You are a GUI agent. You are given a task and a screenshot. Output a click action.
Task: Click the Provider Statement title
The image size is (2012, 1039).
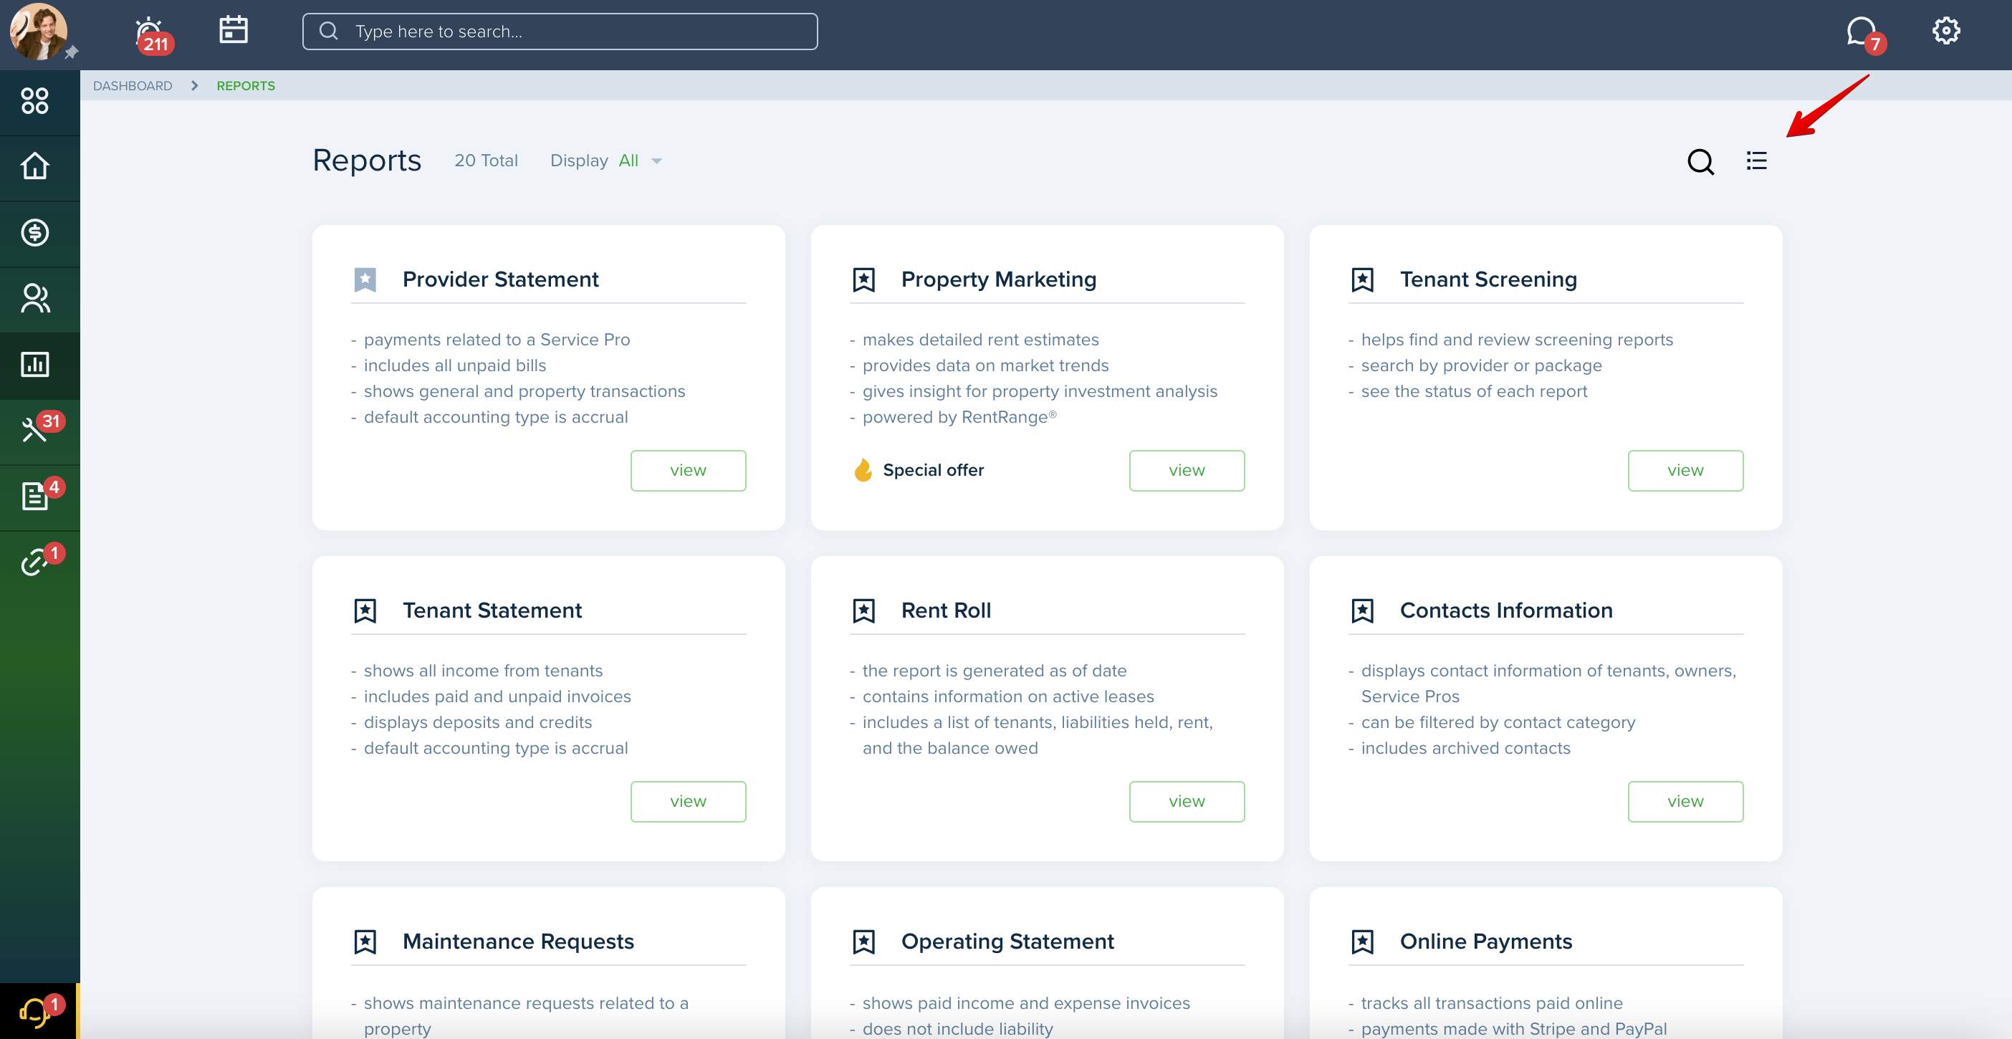pyautogui.click(x=501, y=279)
